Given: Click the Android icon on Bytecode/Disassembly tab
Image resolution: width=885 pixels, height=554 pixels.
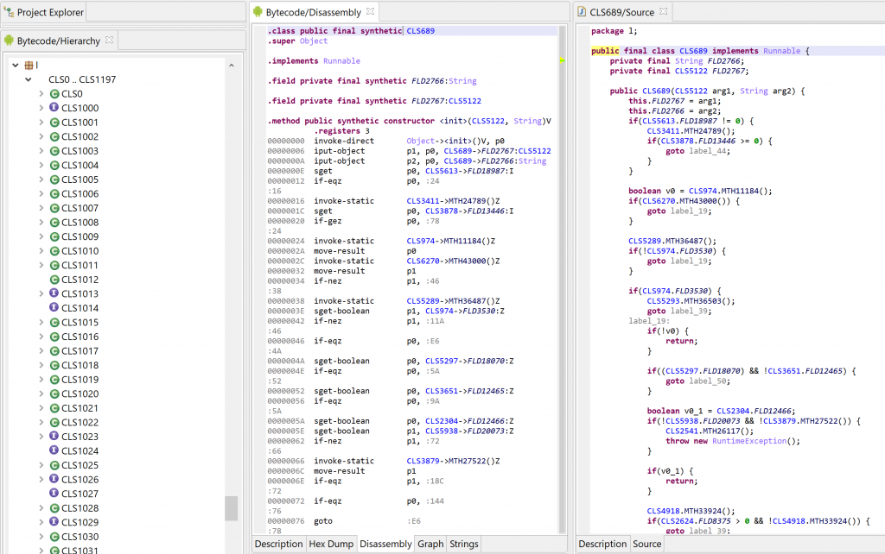Looking at the screenshot, I should tap(258, 12).
